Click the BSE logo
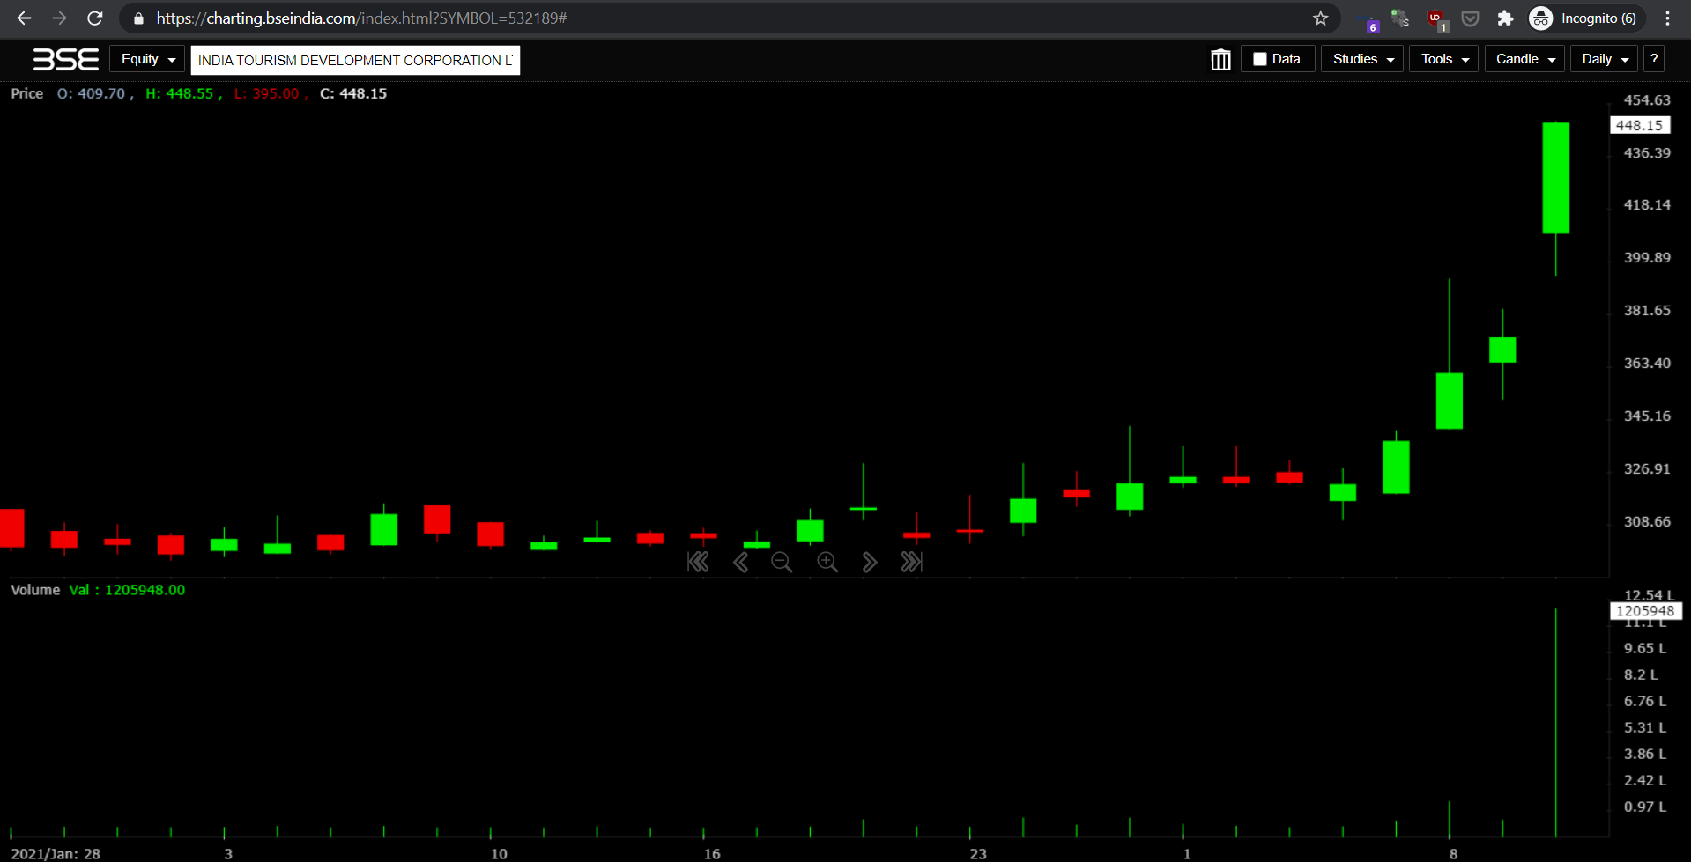Viewport: 1691px width, 862px height. point(66,59)
